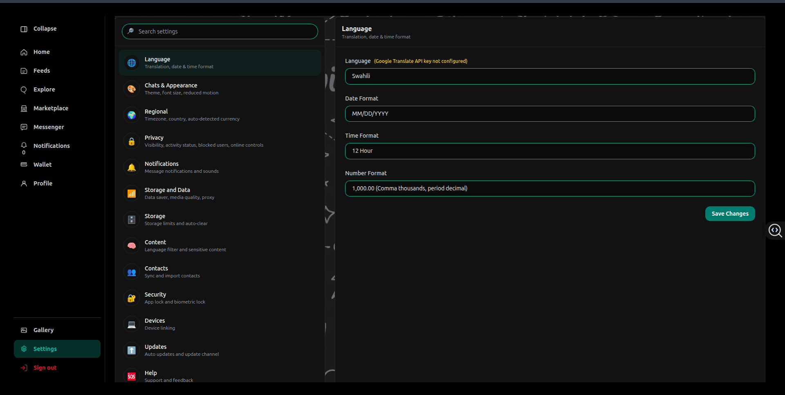Screen dimensions: 785x395
Task: Open the Date Format dropdown
Action: [x=550, y=114]
